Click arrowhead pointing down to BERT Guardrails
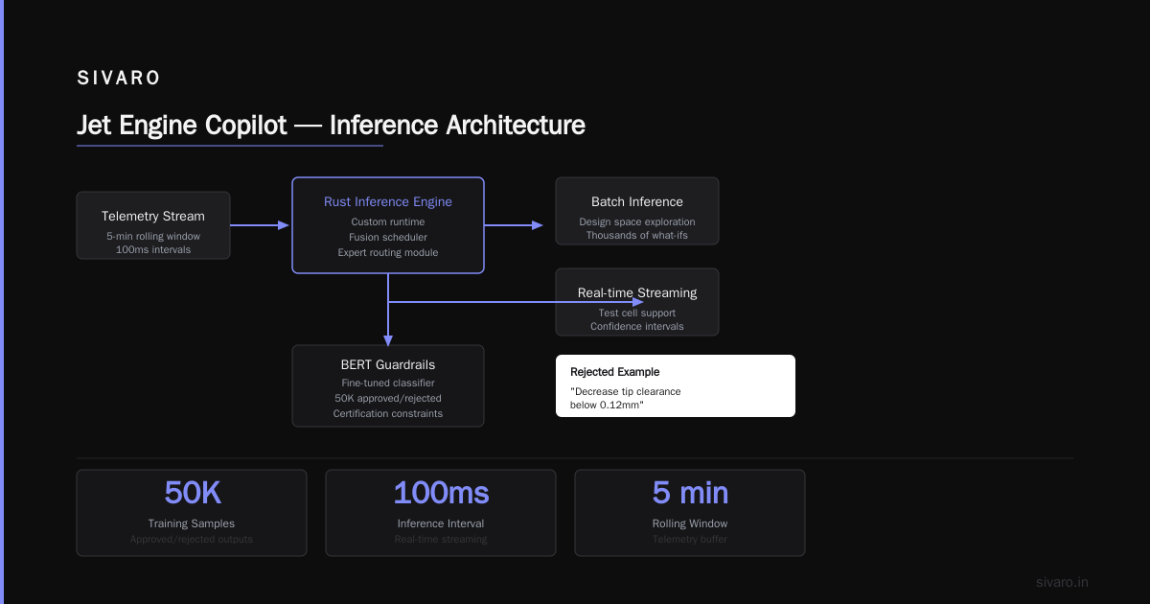 click(x=388, y=339)
